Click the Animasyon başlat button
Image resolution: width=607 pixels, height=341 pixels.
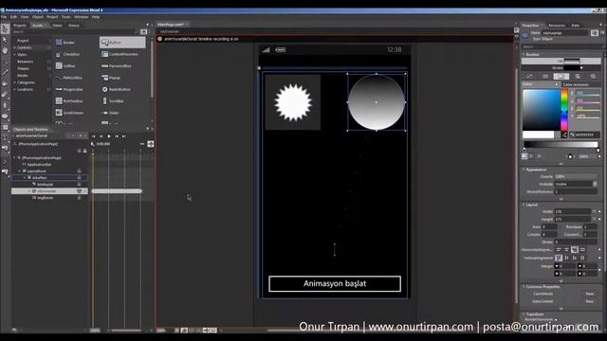[x=335, y=284]
